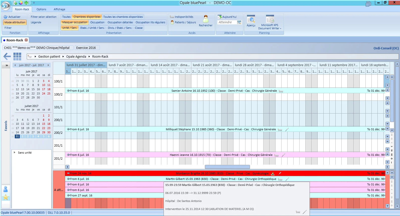Open Patients / Séjours icon
Image resolution: width=400 pixels, height=216 pixels.
(172, 22)
